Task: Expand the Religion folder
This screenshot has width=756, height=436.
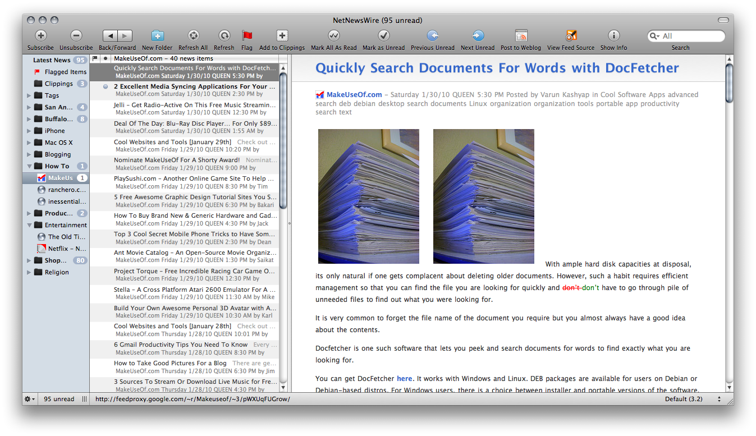Action: pyautogui.click(x=29, y=272)
